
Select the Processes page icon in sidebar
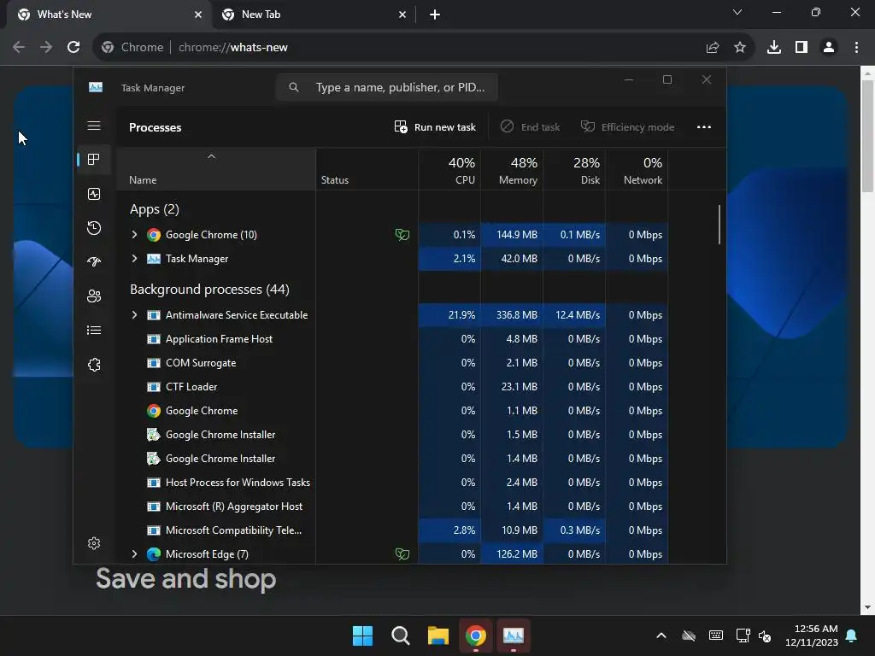94,160
